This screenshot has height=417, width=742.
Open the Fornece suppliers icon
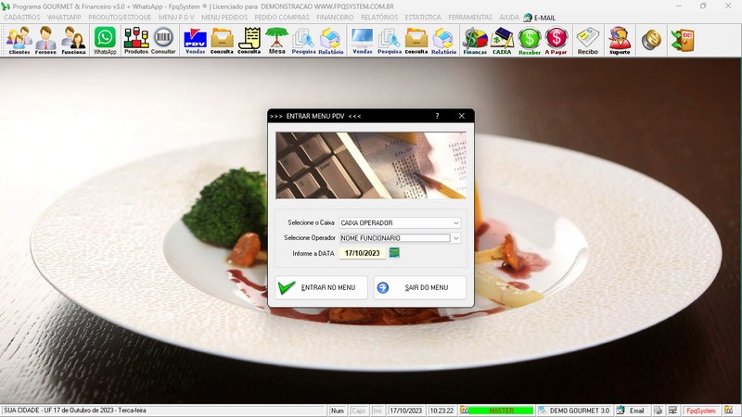[x=45, y=41]
